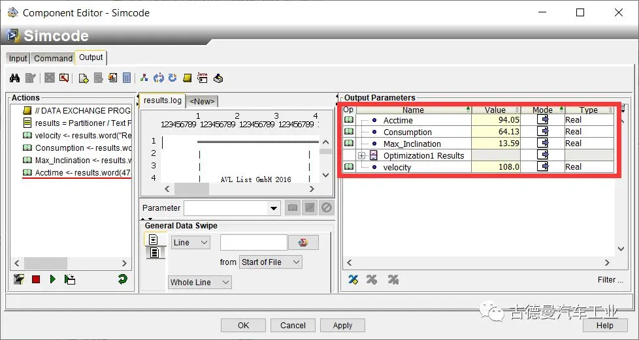639x340 pixels.
Task: Click the binoculars find icon in toolbar
Action: coord(14,78)
